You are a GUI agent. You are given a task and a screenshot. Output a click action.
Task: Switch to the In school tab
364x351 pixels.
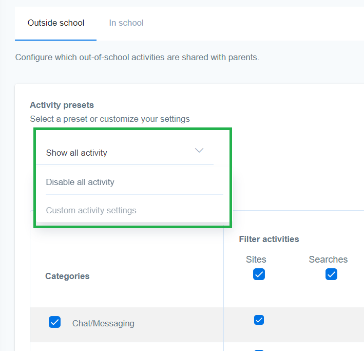tap(126, 23)
